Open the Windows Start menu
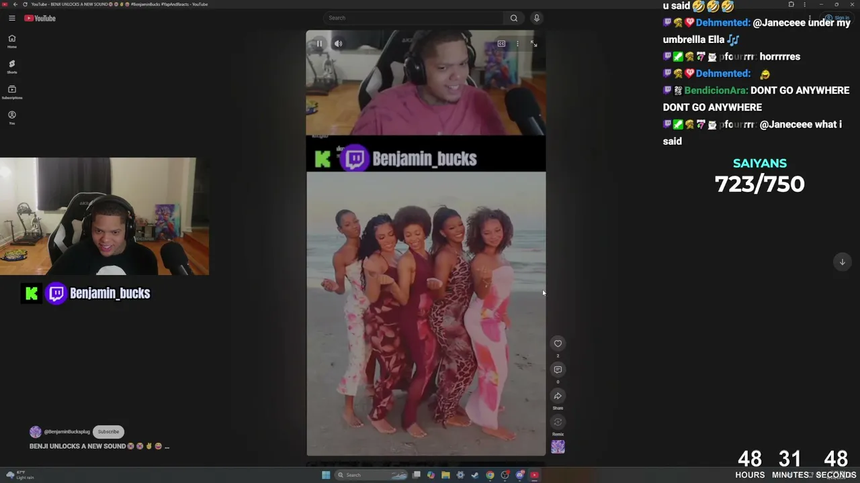Viewport: 860px width, 483px height. point(326,475)
